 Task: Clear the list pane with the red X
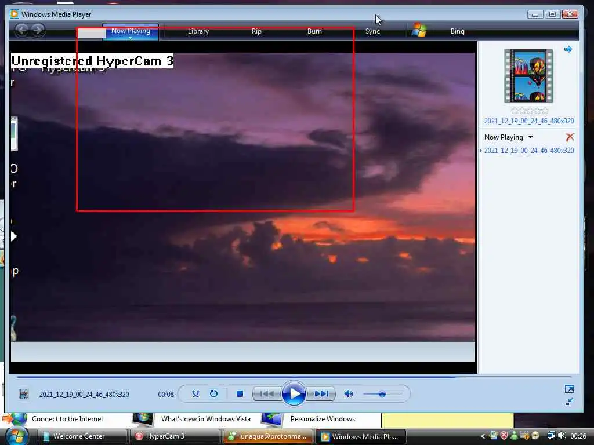[570, 137]
